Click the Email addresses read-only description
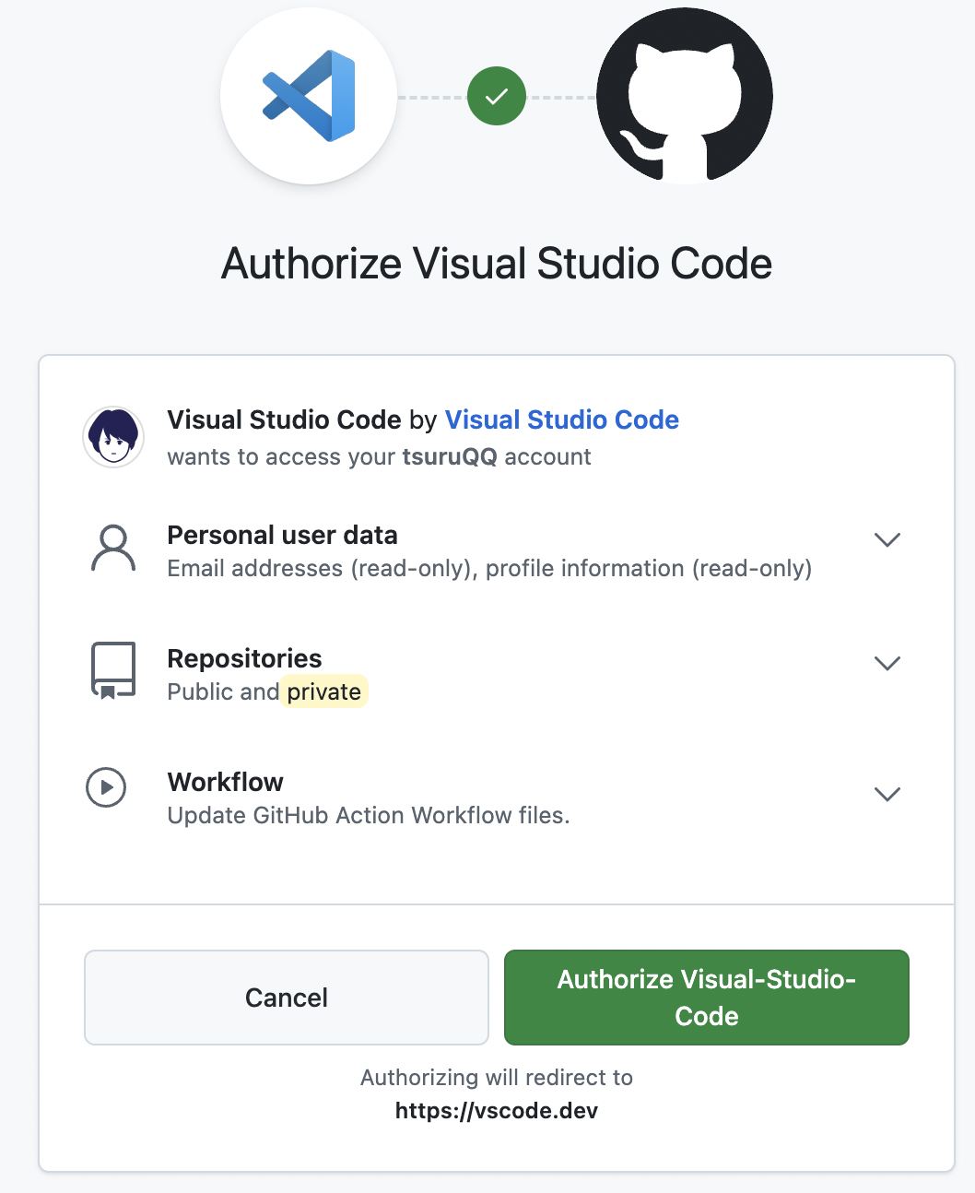The width and height of the screenshot is (975, 1193). [x=488, y=568]
